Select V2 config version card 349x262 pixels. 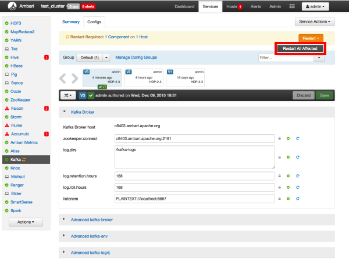[144, 78]
